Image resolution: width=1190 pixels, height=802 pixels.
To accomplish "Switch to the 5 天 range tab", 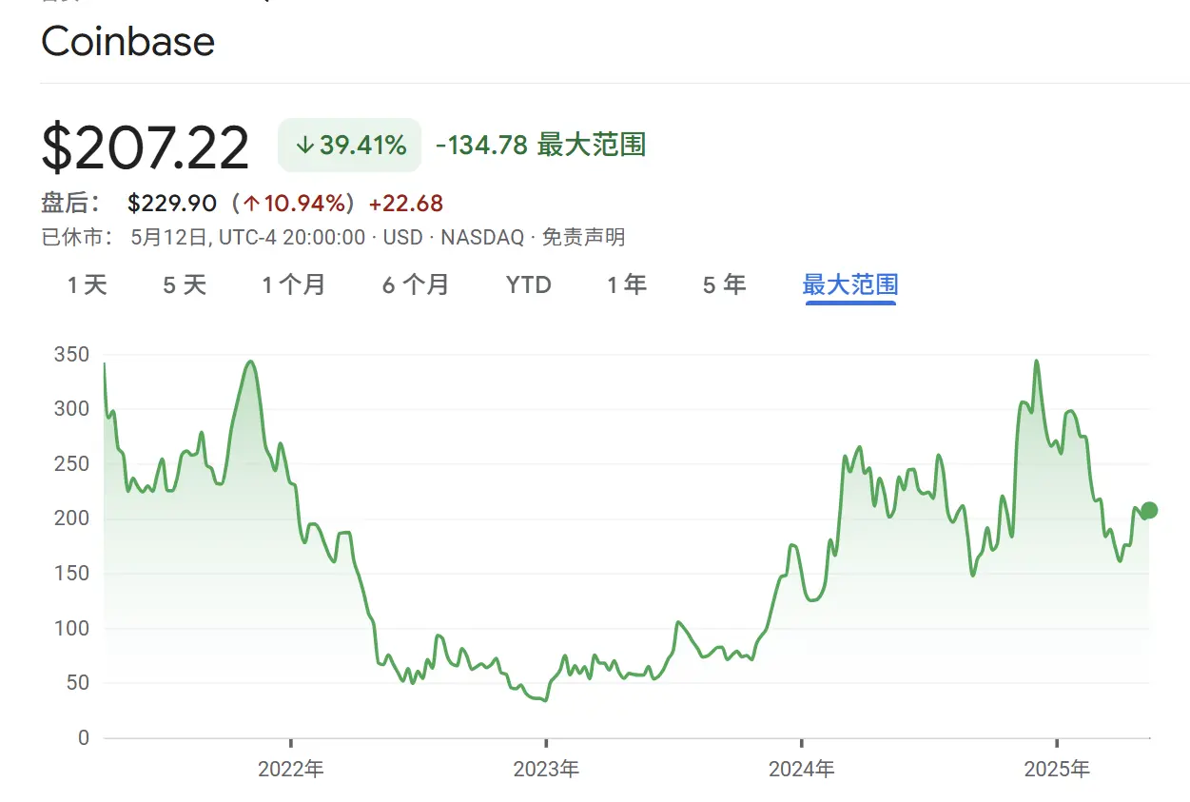I will pos(185,284).
